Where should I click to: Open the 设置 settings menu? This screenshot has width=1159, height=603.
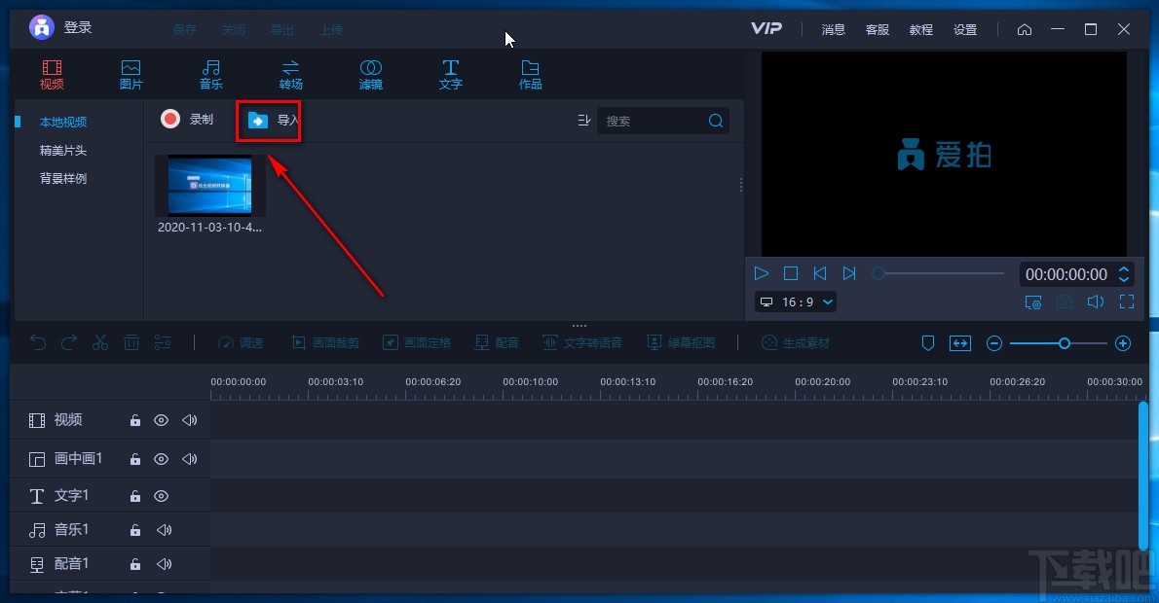(x=965, y=29)
